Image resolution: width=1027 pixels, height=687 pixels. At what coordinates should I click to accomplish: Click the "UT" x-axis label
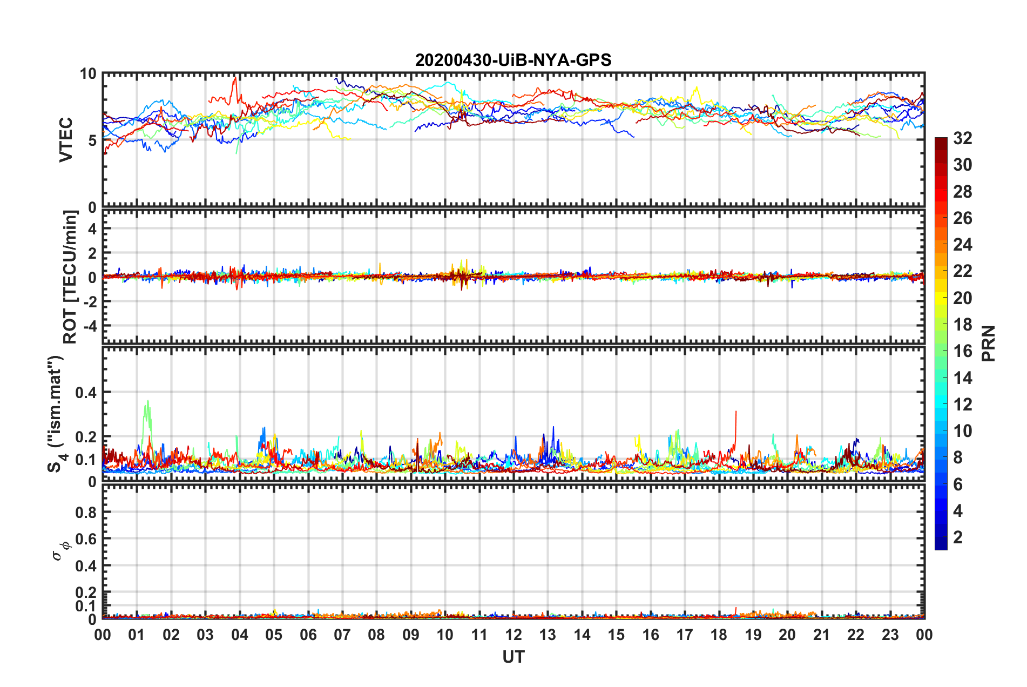point(513,657)
